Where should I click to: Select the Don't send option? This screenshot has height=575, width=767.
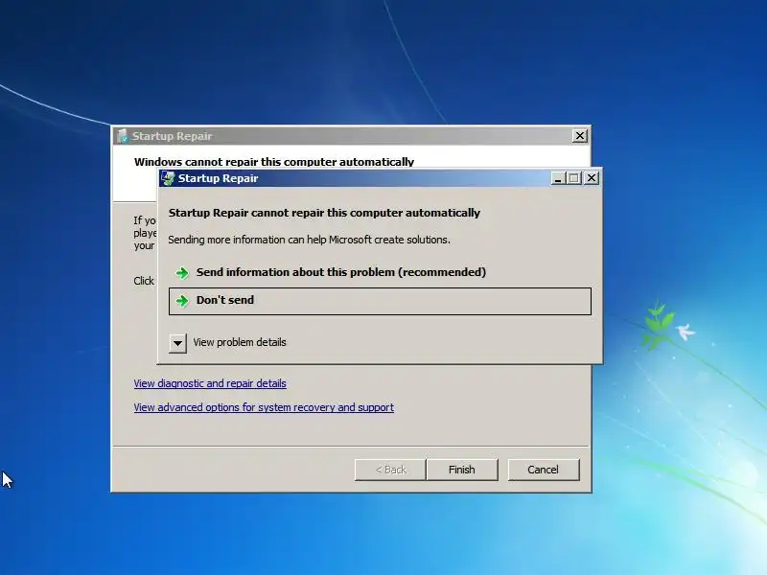[380, 301]
